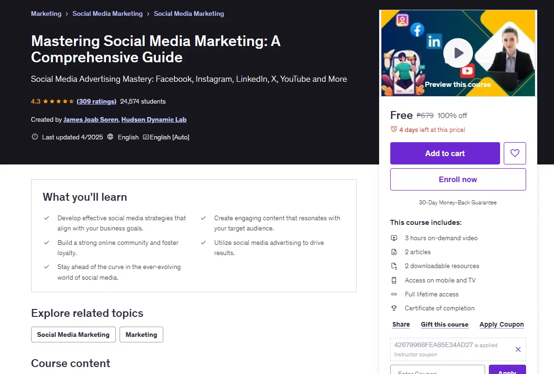This screenshot has width=554, height=374.
Task: Click Gift this course link
Action: pos(445,324)
